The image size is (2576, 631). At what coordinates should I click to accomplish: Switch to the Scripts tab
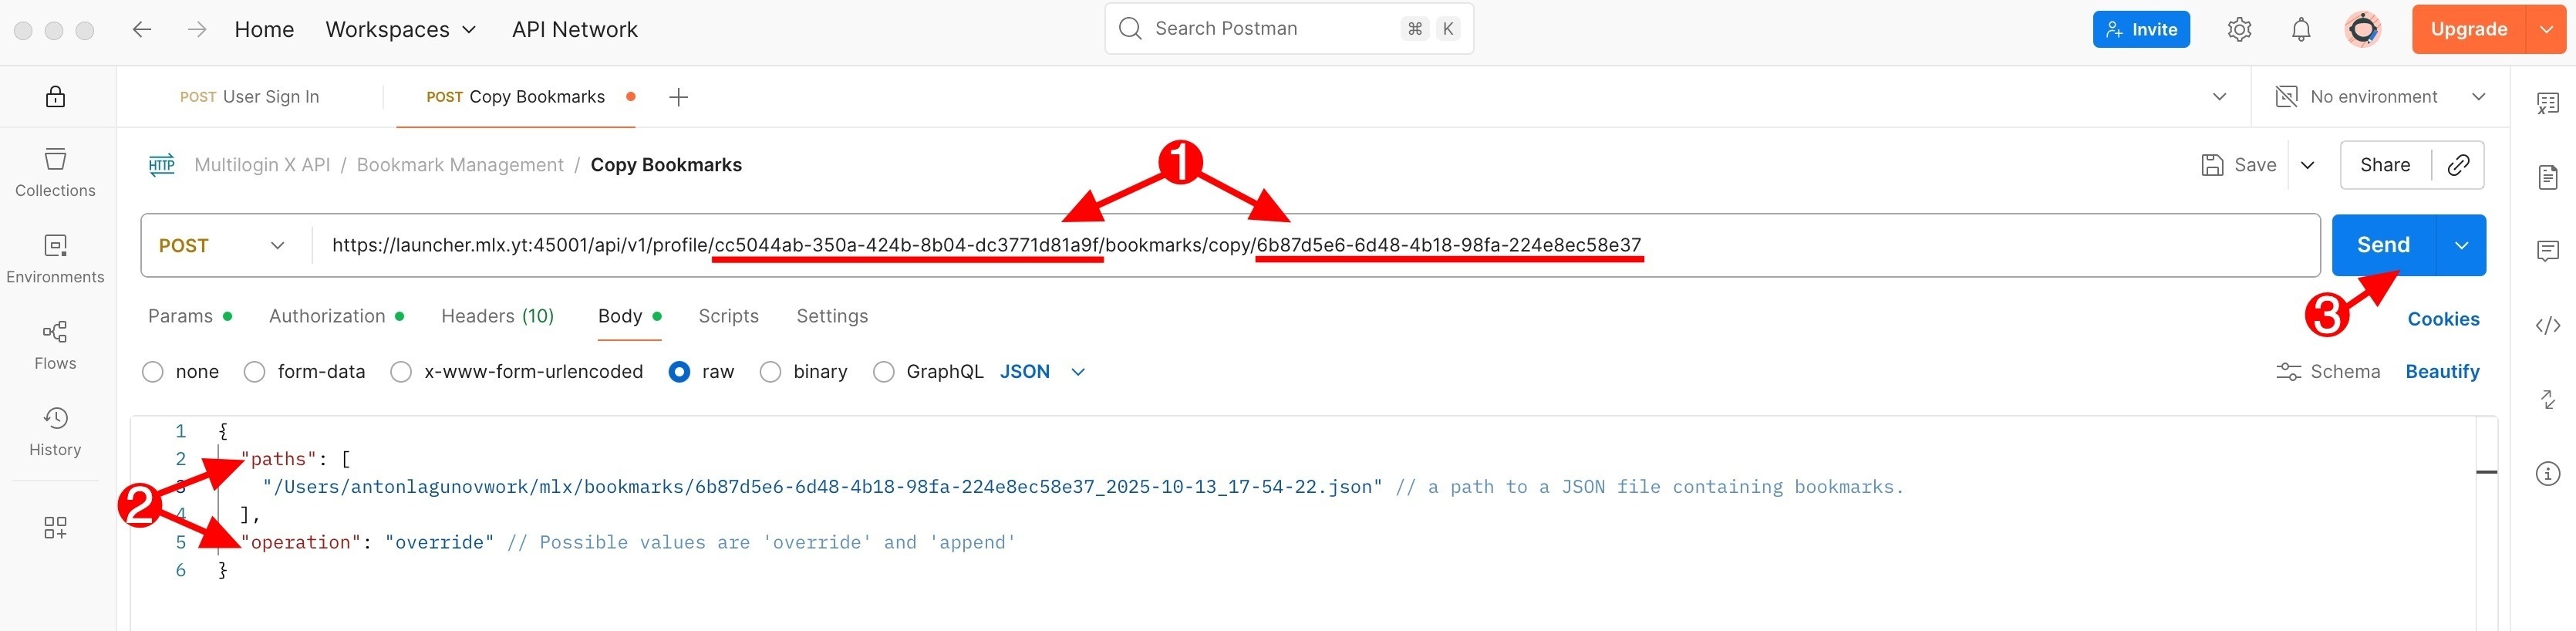[728, 316]
